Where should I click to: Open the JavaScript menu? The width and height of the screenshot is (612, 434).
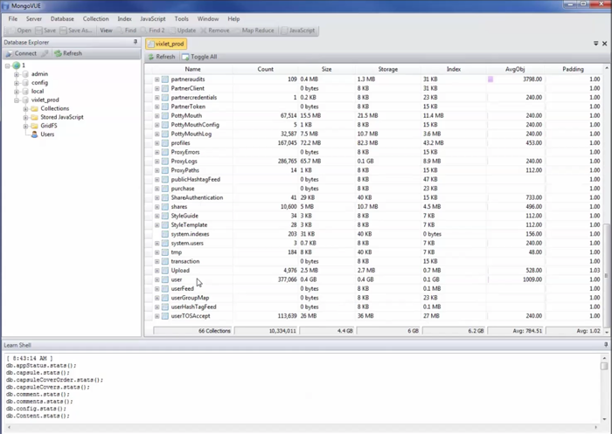(153, 18)
